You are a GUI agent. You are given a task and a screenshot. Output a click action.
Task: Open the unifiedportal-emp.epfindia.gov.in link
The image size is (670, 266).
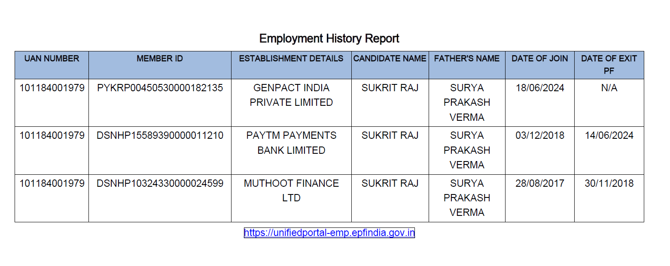click(329, 233)
